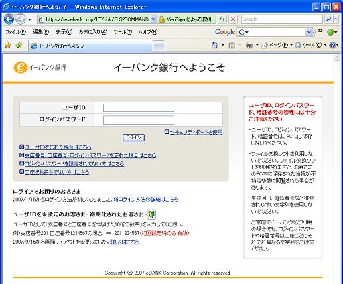Open the search provider dropdown arrow
This screenshot has height=284, width=343.
point(336,19)
